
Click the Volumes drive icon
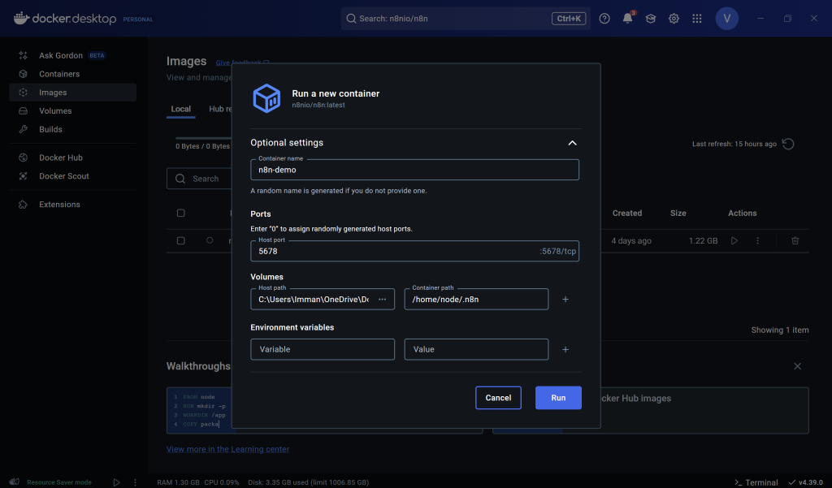pos(23,111)
